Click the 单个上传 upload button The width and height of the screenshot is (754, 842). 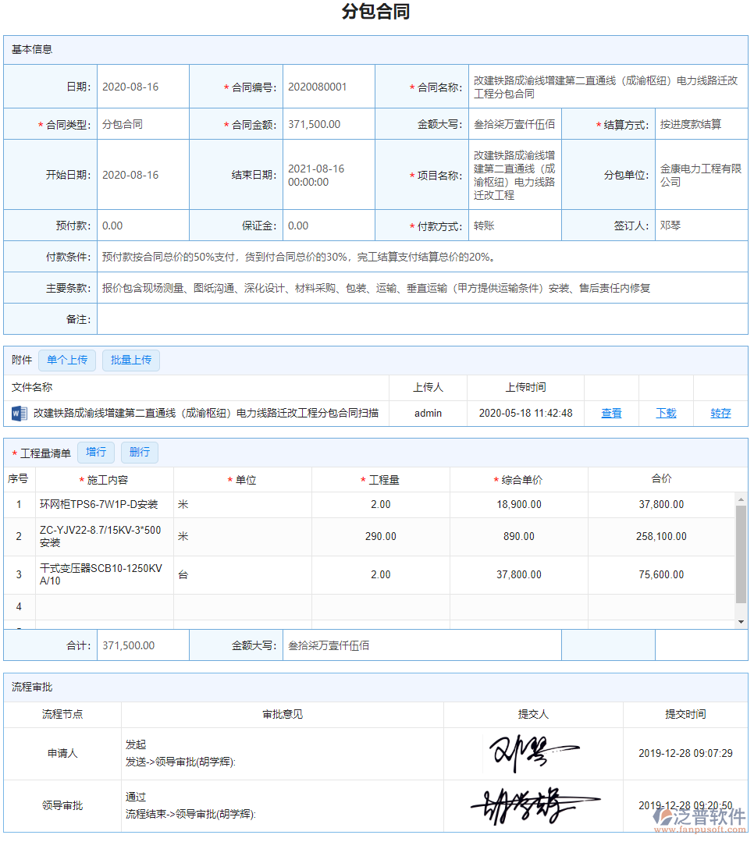(66, 360)
